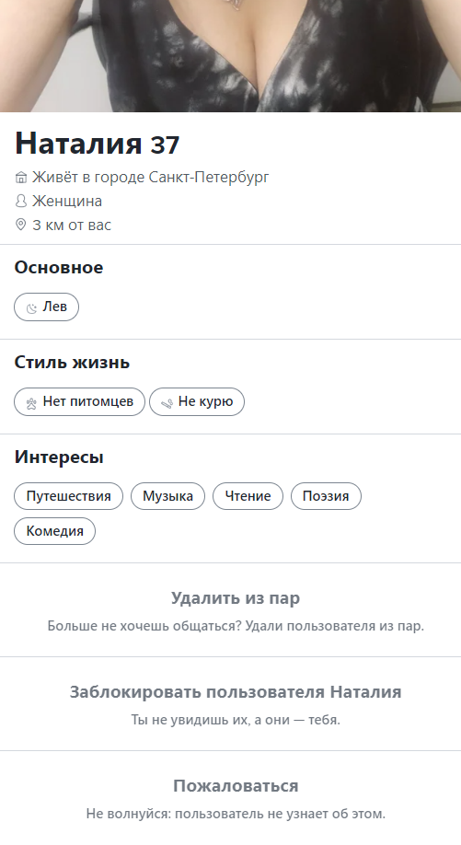Image resolution: width=461 pixels, height=845 pixels.
Task: Click Пожаловаться to report the user
Action: (x=236, y=786)
